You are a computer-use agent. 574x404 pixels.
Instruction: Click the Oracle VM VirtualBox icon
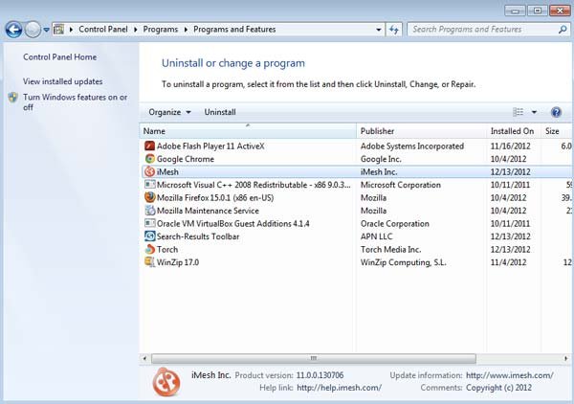point(149,223)
